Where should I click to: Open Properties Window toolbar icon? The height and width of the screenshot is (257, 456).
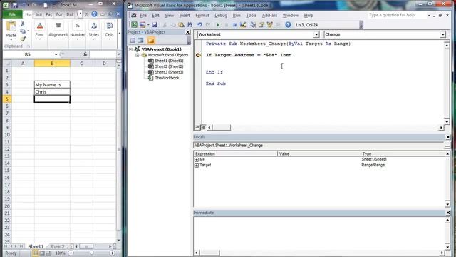(261, 25)
